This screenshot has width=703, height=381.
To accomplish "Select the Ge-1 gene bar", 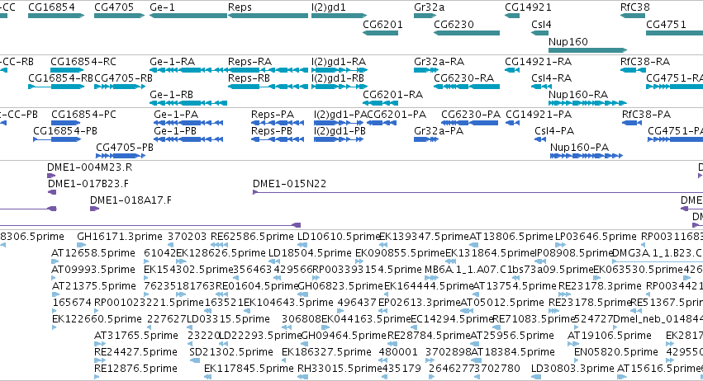I will (188, 16).
